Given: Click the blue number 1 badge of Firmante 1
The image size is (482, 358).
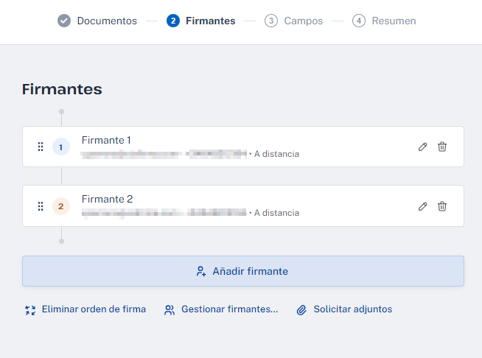Looking at the screenshot, I should point(61,147).
